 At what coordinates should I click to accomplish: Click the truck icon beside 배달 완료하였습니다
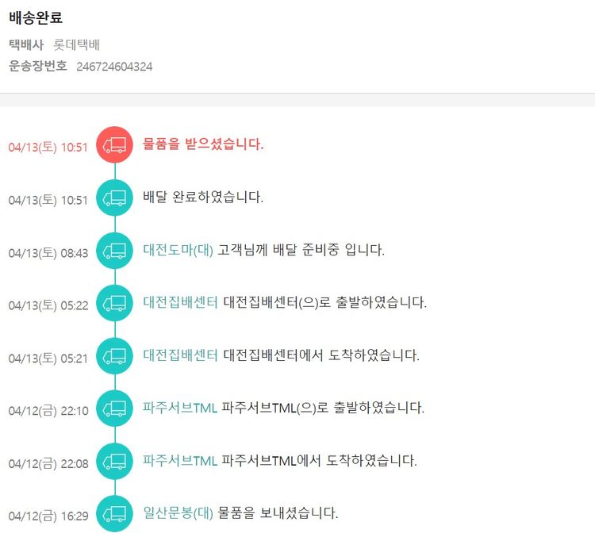click(115, 198)
